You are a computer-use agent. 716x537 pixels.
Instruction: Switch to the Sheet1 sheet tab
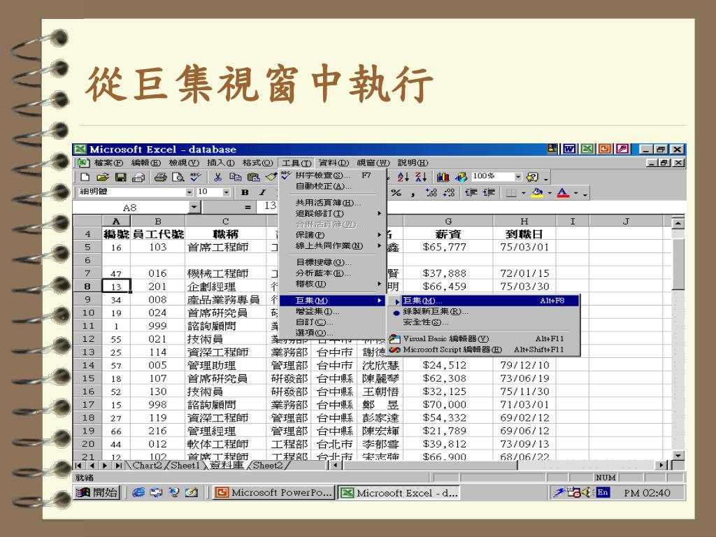pos(185,465)
